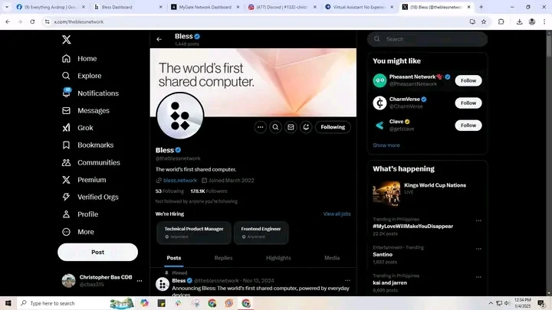The width and height of the screenshot is (552, 310).
Task: Open the 53 Following list
Action: (169, 191)
